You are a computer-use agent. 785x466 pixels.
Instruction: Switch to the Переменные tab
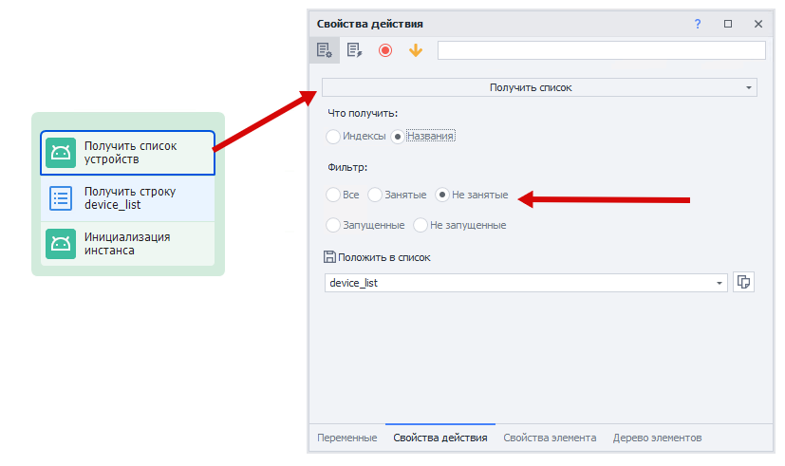pyautogui.click(x=347, y=438)
